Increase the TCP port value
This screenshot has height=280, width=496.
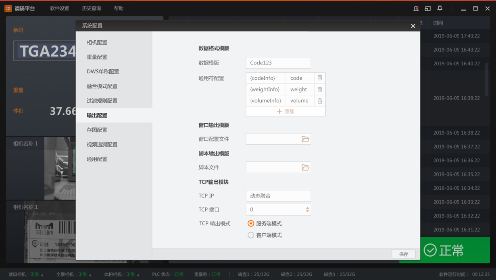(307, 207)
